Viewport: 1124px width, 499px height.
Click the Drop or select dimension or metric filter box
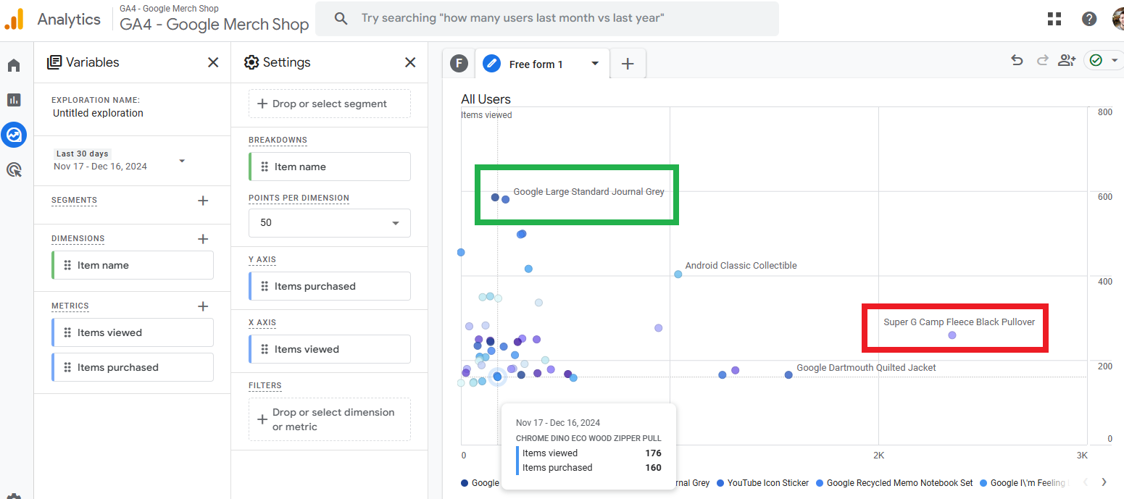pos(330,419)
